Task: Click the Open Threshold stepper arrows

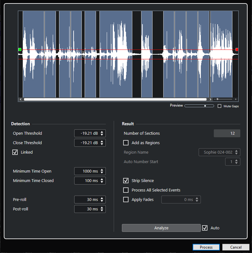Action: coord(102,133)
